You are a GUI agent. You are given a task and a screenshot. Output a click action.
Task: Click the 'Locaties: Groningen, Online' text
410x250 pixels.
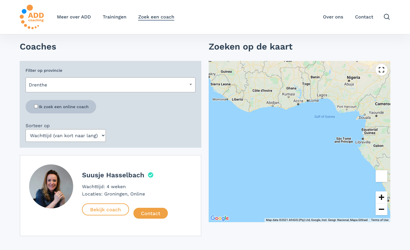113,194
